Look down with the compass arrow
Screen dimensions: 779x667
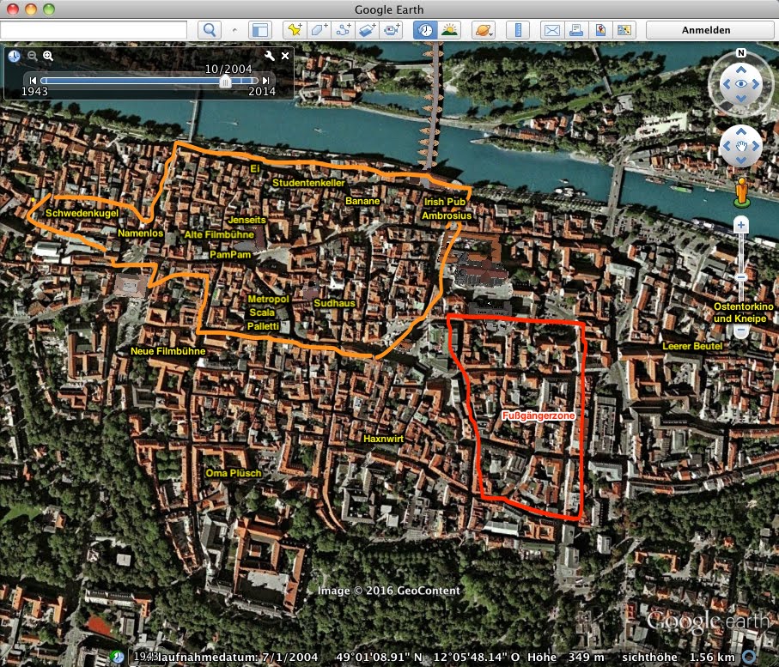click(x=740, y=99)
